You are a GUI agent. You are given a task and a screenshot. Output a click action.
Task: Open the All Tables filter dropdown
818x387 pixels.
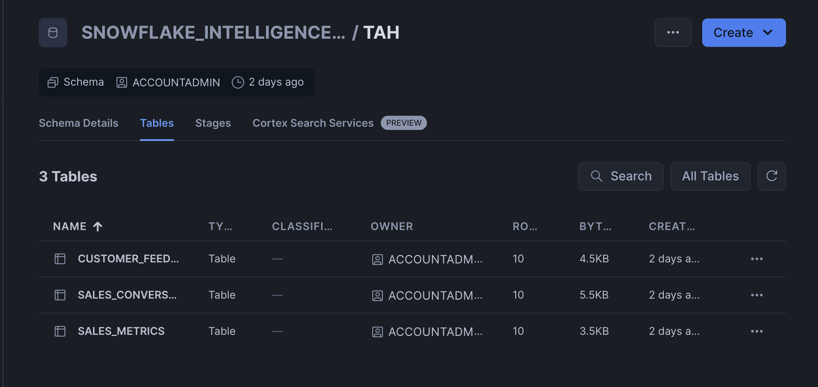tap(710, 176)
